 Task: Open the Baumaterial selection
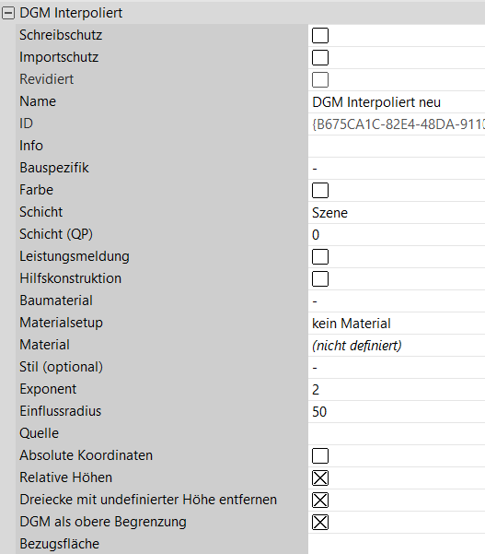click(397, 301)
